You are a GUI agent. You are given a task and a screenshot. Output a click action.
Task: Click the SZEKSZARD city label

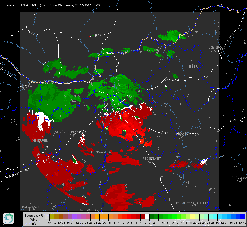(x=89, y=210)
